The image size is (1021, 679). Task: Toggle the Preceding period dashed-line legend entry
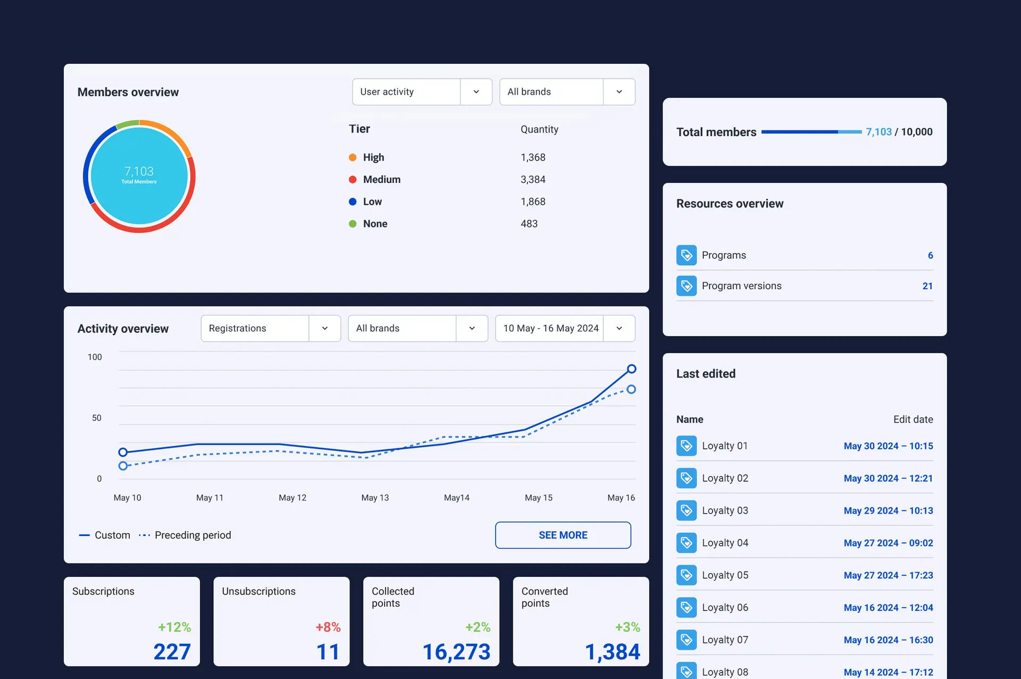(193, 535)
